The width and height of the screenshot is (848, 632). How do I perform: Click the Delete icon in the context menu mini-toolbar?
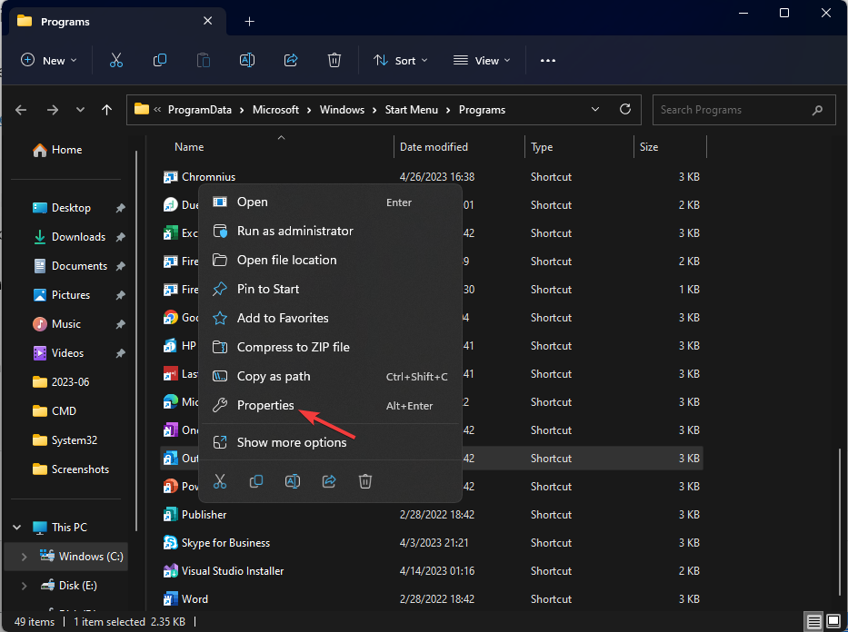click(x=364, y=481)
